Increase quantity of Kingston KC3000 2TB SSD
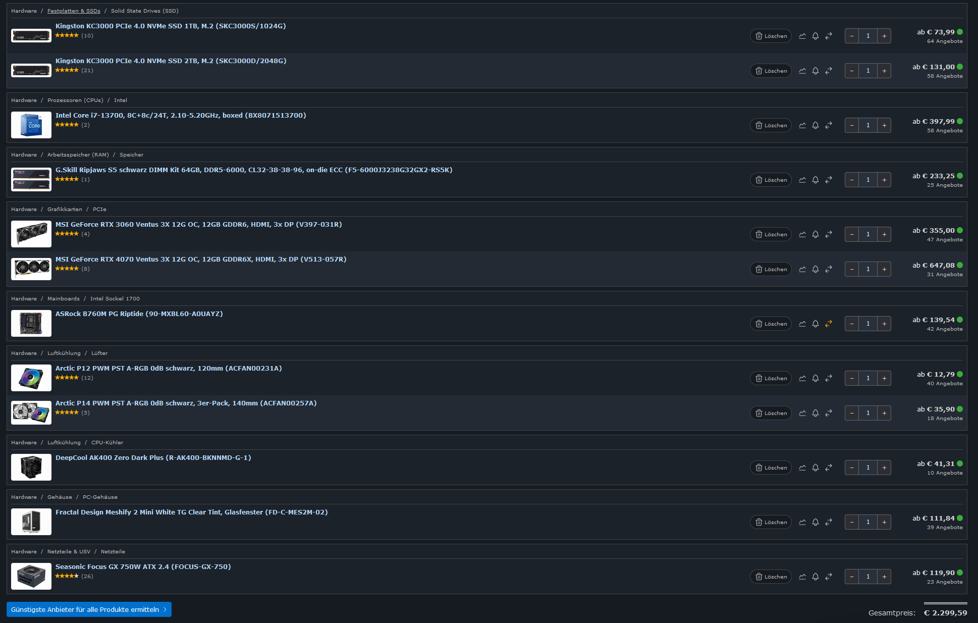978x623 pixels. click(884, 71)
